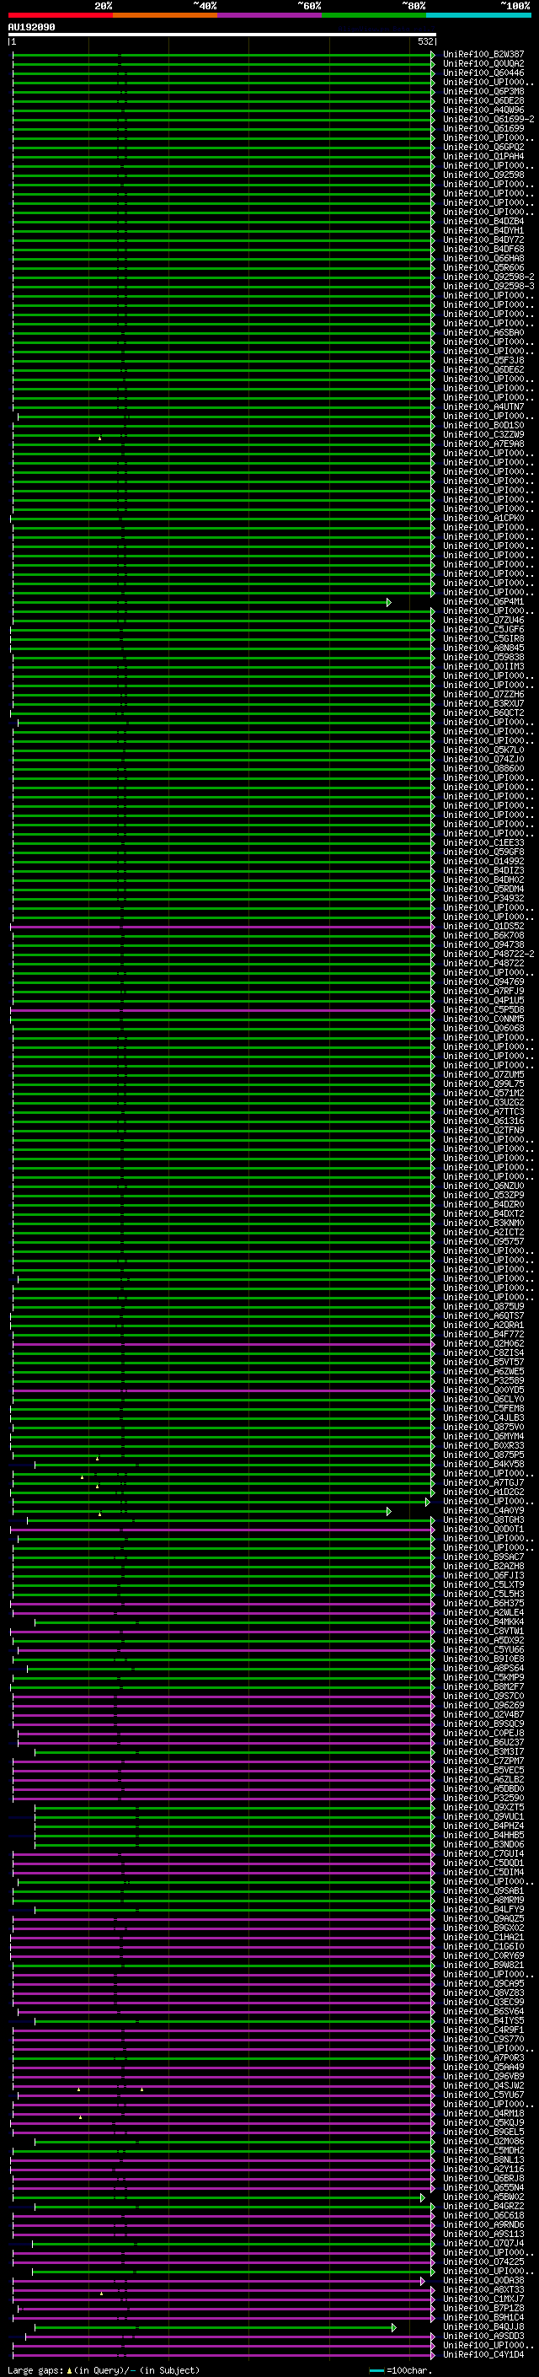Screen dimensions: 539x2377
Task: Click the white query sequence bar
Action: [x=221, y=34]
